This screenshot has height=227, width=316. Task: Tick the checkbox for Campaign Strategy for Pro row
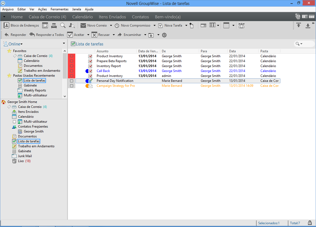point(71,86)
